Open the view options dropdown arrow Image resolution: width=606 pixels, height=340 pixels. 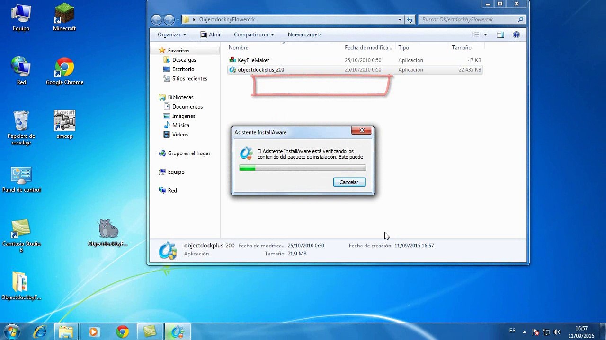[x=485, y=34]
